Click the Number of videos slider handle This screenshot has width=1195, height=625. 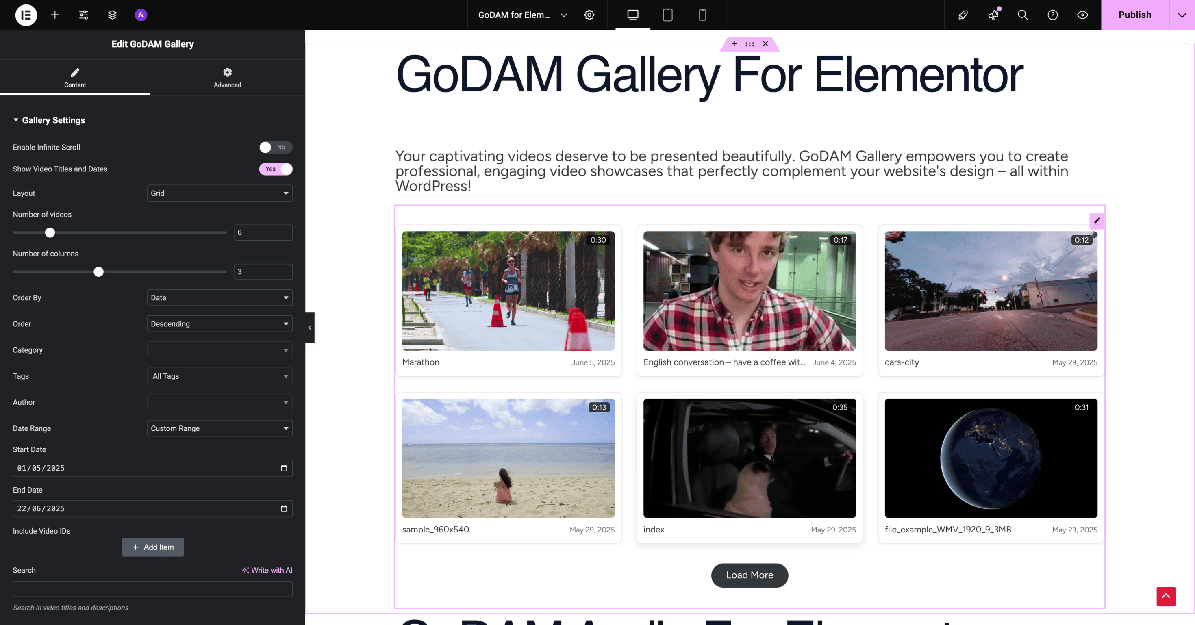[50, 232]
